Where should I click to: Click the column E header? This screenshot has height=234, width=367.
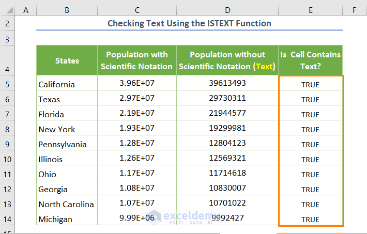coord(310,9)
